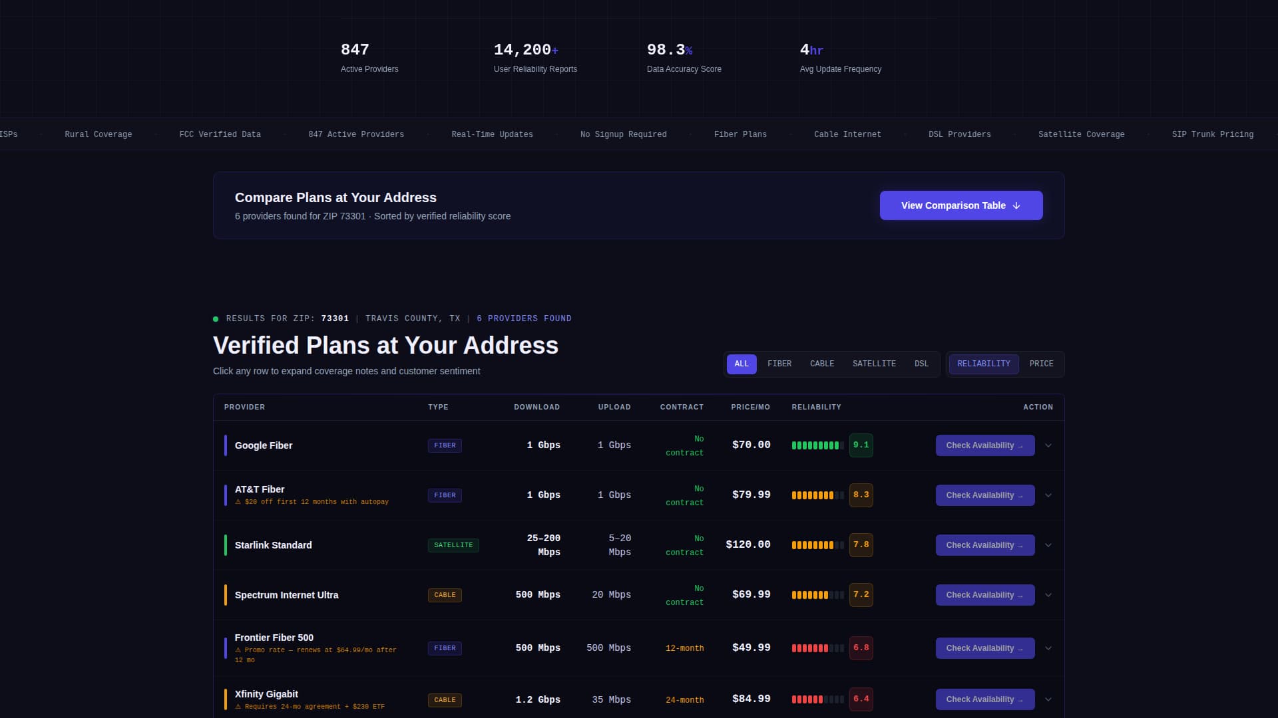Viewport: 1278px width, 718px height.
Task: Check Availability for Xfinity Gigabit
Action: pos(985,699)
